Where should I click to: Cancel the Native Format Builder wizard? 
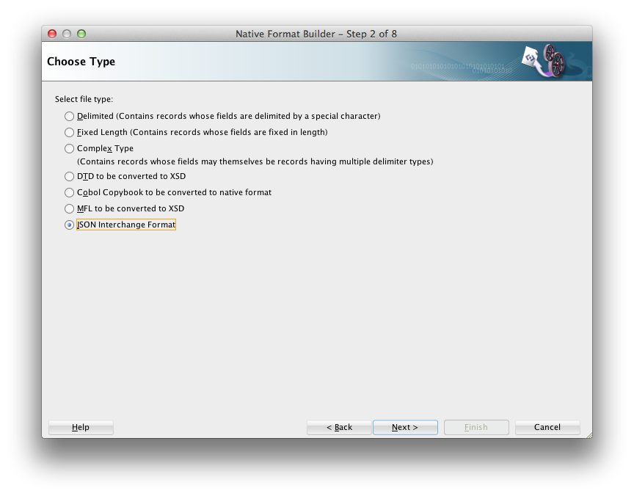547,427
